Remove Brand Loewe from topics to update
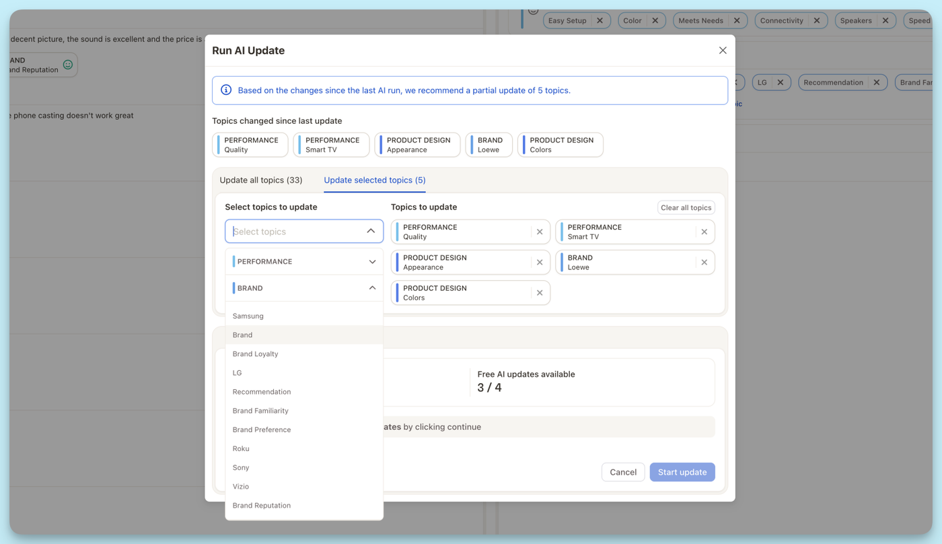This screenshot has width=942, height=544. [x=704, y=263]
